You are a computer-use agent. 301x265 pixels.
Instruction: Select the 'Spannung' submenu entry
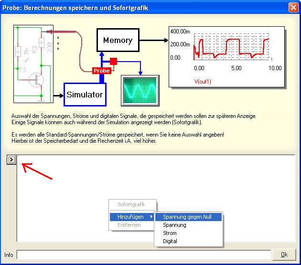tap(175, 225)
